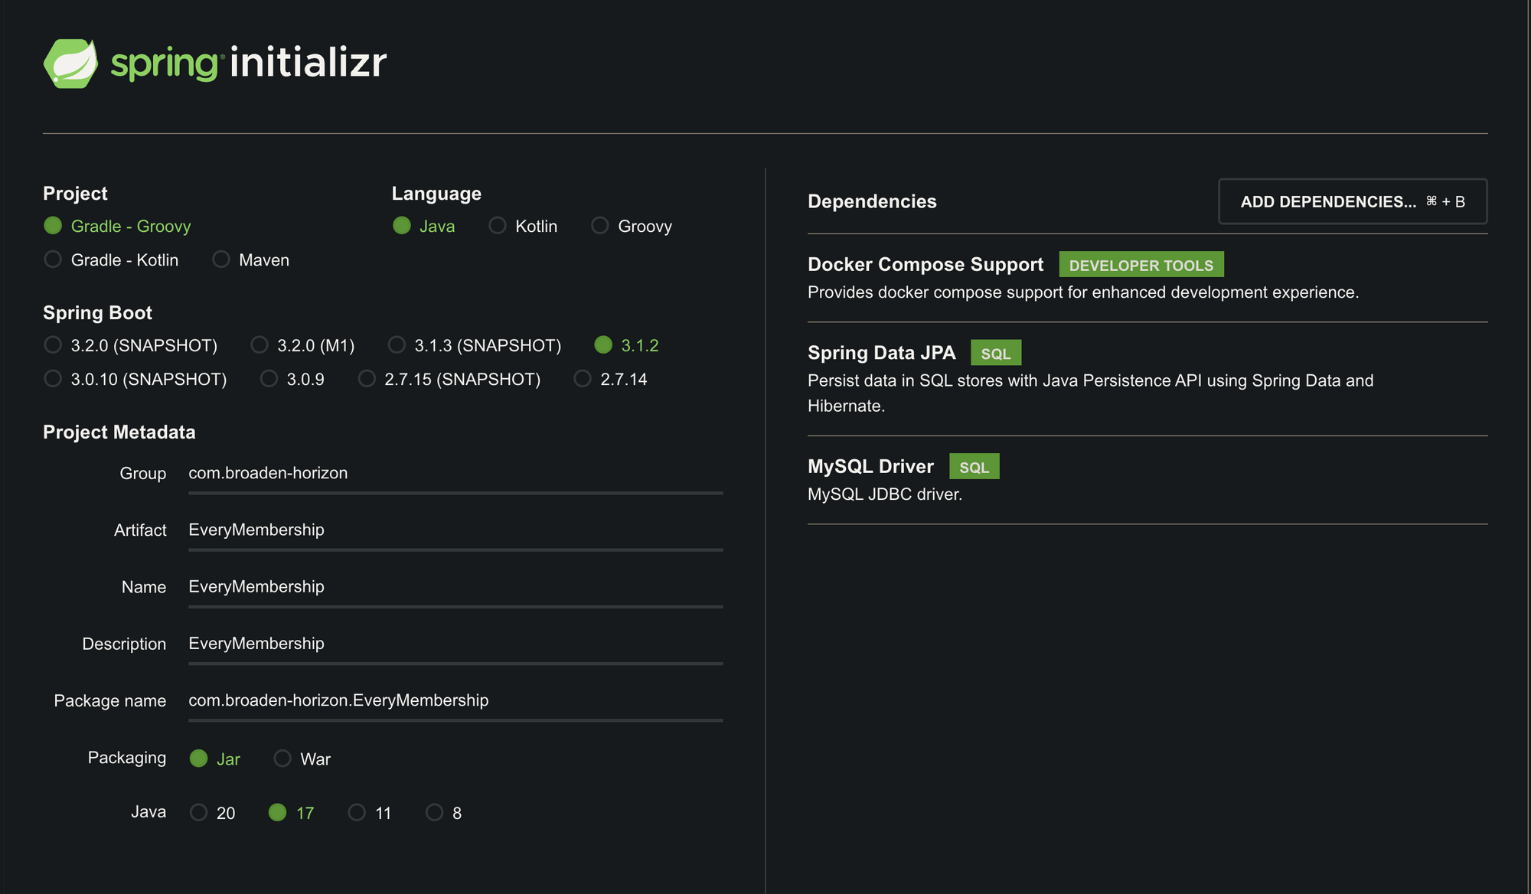The height and width of the screenshot is (894, 1531).
Task: Click the Docker Compose Support dependency
Action: (x=925, y=265)
